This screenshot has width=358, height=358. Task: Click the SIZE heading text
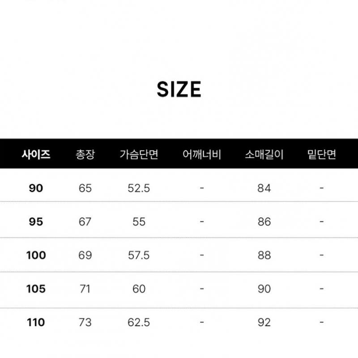(x=179, y=89)
